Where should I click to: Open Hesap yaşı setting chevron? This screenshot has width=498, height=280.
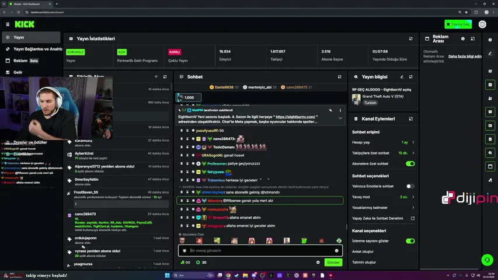pos(413,142)
